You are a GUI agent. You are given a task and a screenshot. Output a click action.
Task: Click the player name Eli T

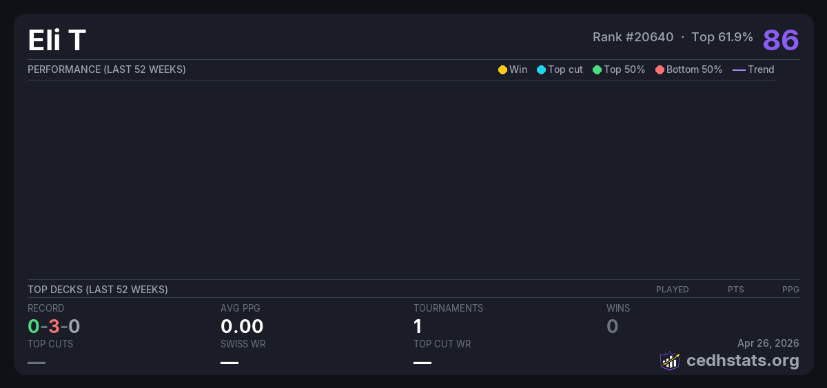(x=57, y=41)
